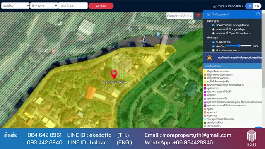The image size is (265, 149).
Task: Select the GoogleMaps satellite radio option
Action: pyautogui.click(x=214, y=25)
